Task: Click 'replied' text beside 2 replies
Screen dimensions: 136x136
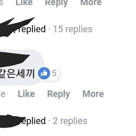Action: 34,121
